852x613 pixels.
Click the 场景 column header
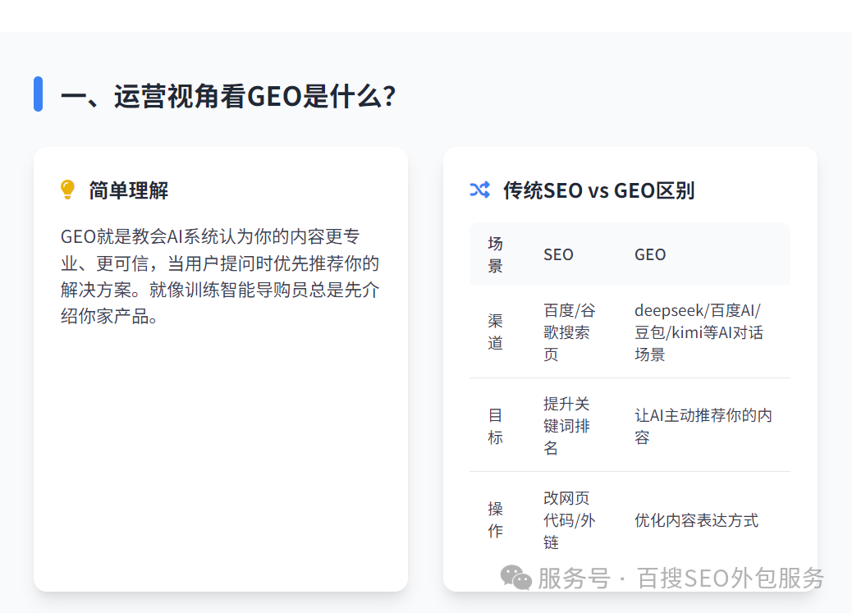tap(495, 254)
